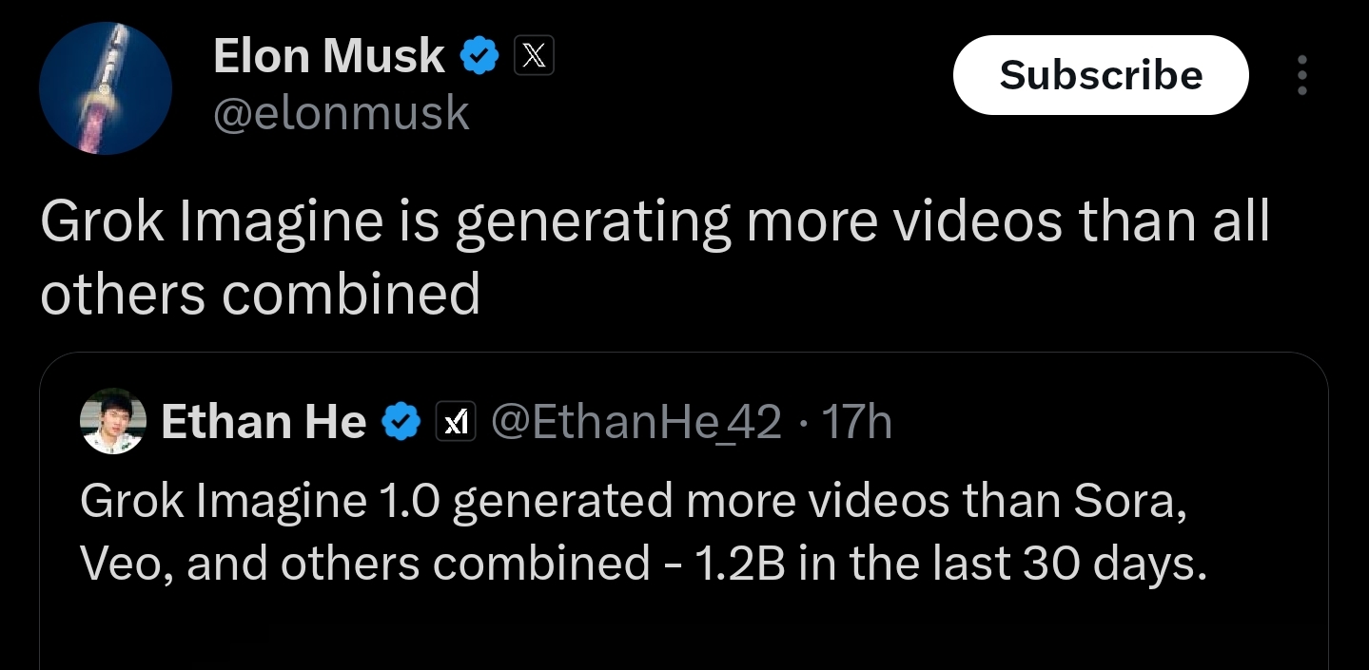This screenshot has height=670, width=1369.
Task: Click the @elonmusk handle
Action: click(x=342, y=114)
